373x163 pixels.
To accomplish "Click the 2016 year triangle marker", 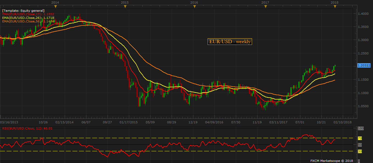I will [194, 7].
